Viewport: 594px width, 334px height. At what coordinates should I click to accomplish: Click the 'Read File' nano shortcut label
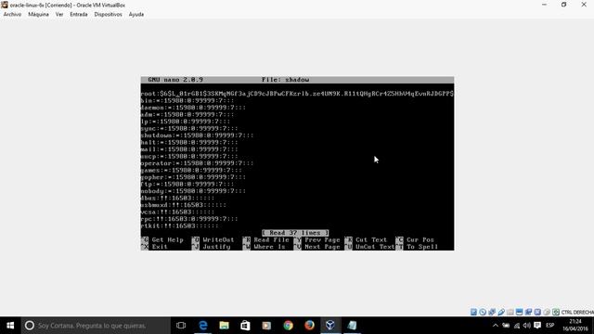[271, 239]
